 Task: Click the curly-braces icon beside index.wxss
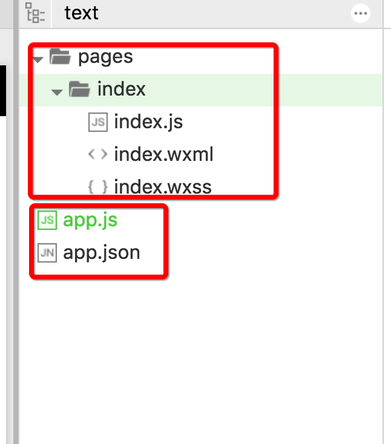pyautogui.click(x=98, y=187)
